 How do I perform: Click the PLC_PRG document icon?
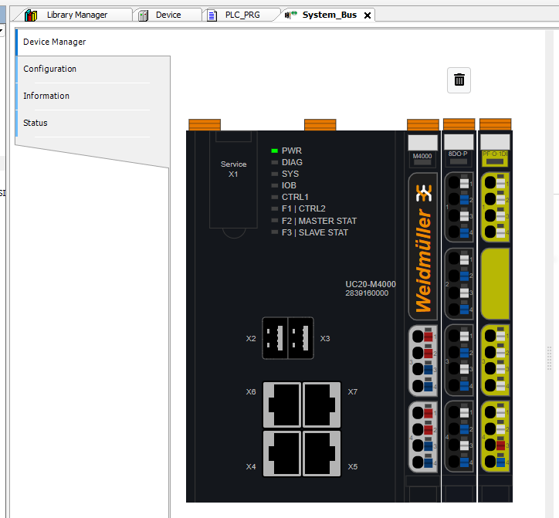(x=212, y=15)
